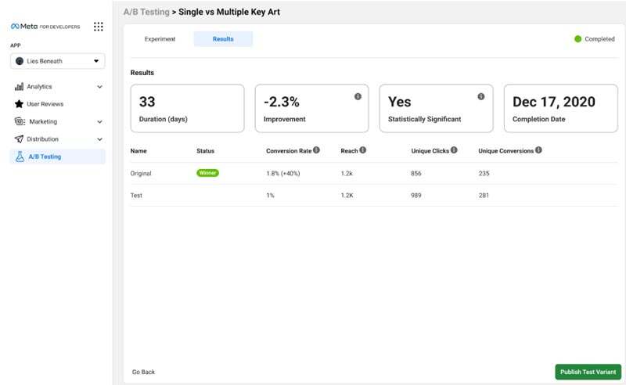The width and height of the screenshot is (626, 385).
Task: Click info icon beside Conversion Rate header
Action: tap(317, 150)
